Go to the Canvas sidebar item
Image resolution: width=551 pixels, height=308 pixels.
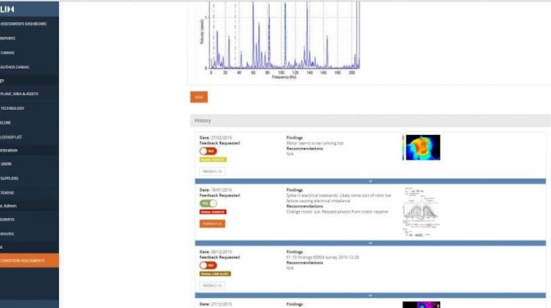coord(7,53)
